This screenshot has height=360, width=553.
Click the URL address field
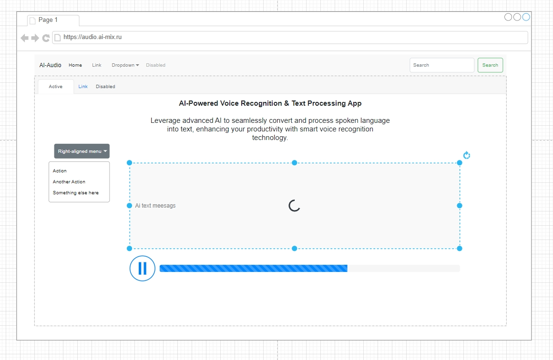pyautogui.click(x=290, y=37)
